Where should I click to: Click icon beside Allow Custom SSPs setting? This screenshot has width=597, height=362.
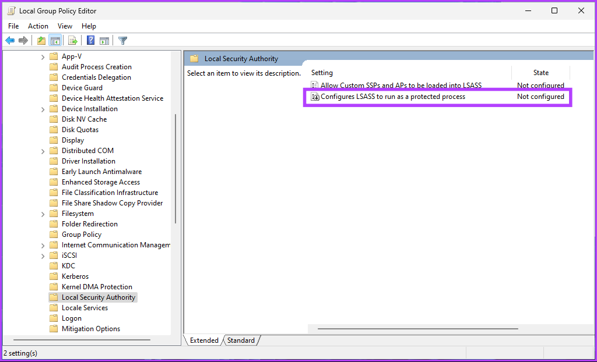pos(315,86)
